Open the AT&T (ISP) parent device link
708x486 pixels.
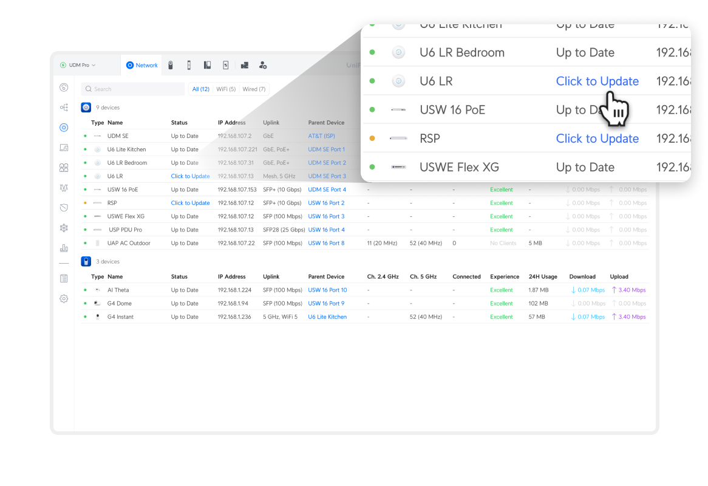coord(321,136)
